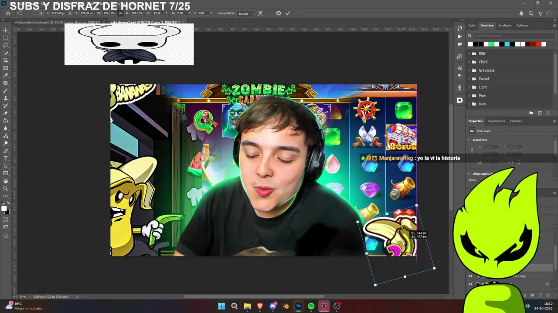Screen dimensions: 558x313
Task: Toggle visibility eye of 'copy' layer
Action: tap(470, 276)
